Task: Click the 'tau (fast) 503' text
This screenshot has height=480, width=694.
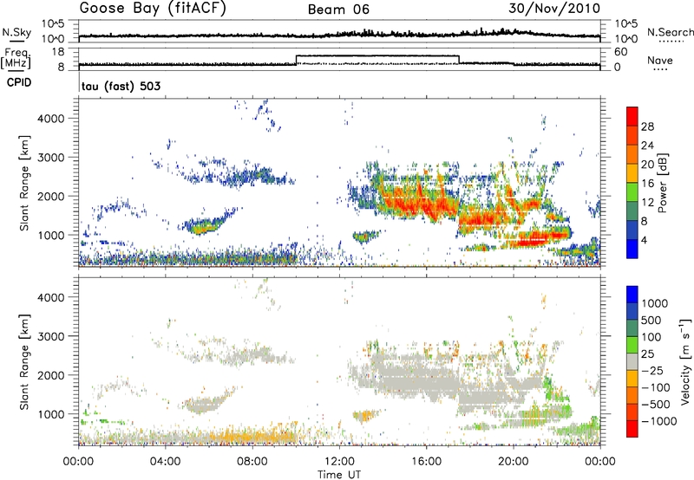Action: (121, 86)
